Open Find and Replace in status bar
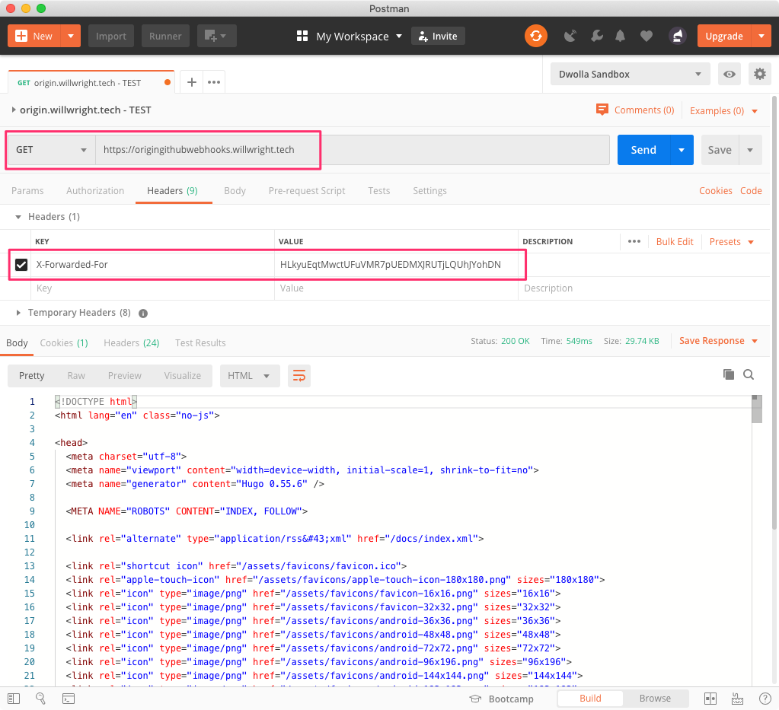Viewport: 779px width, 710px height. 40,699
